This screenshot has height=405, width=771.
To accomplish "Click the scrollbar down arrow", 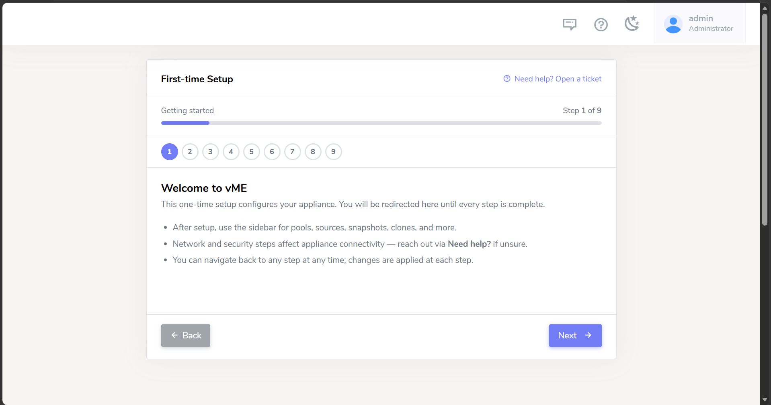I will point(765,400).
